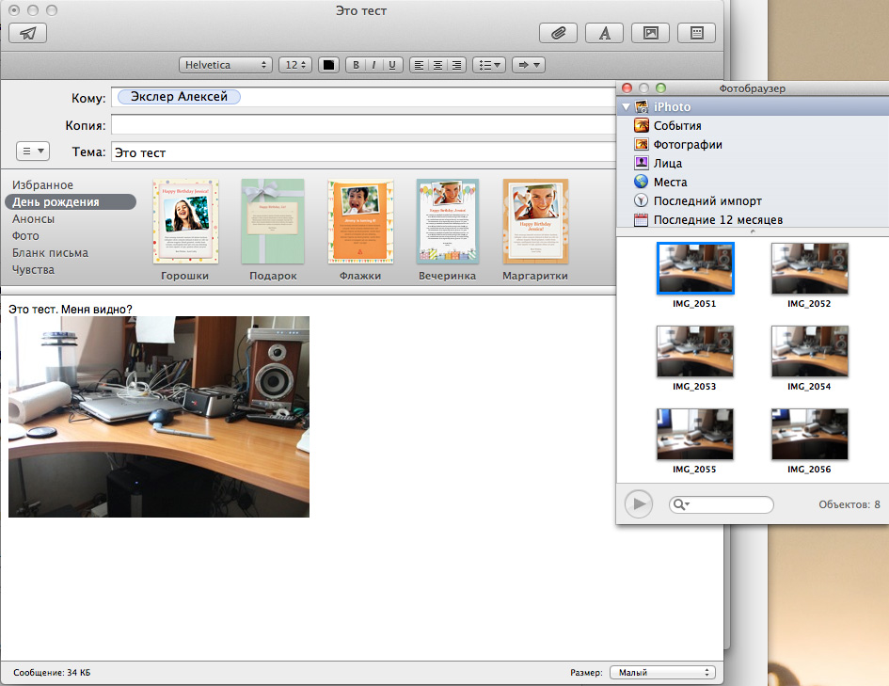The height and width of the screenshot is (686, 889).
Task: Center align the text
Action: [x=437, y=65]
